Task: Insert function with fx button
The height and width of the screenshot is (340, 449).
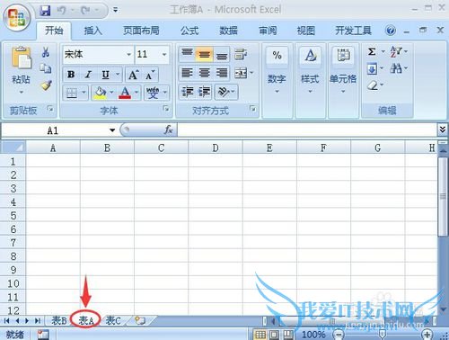Action: (x=169, y=130)
